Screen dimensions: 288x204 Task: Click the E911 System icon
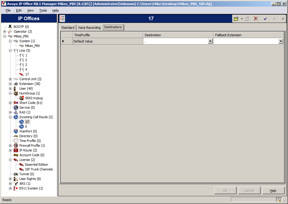pyautogui.click(x=16, y=188)
